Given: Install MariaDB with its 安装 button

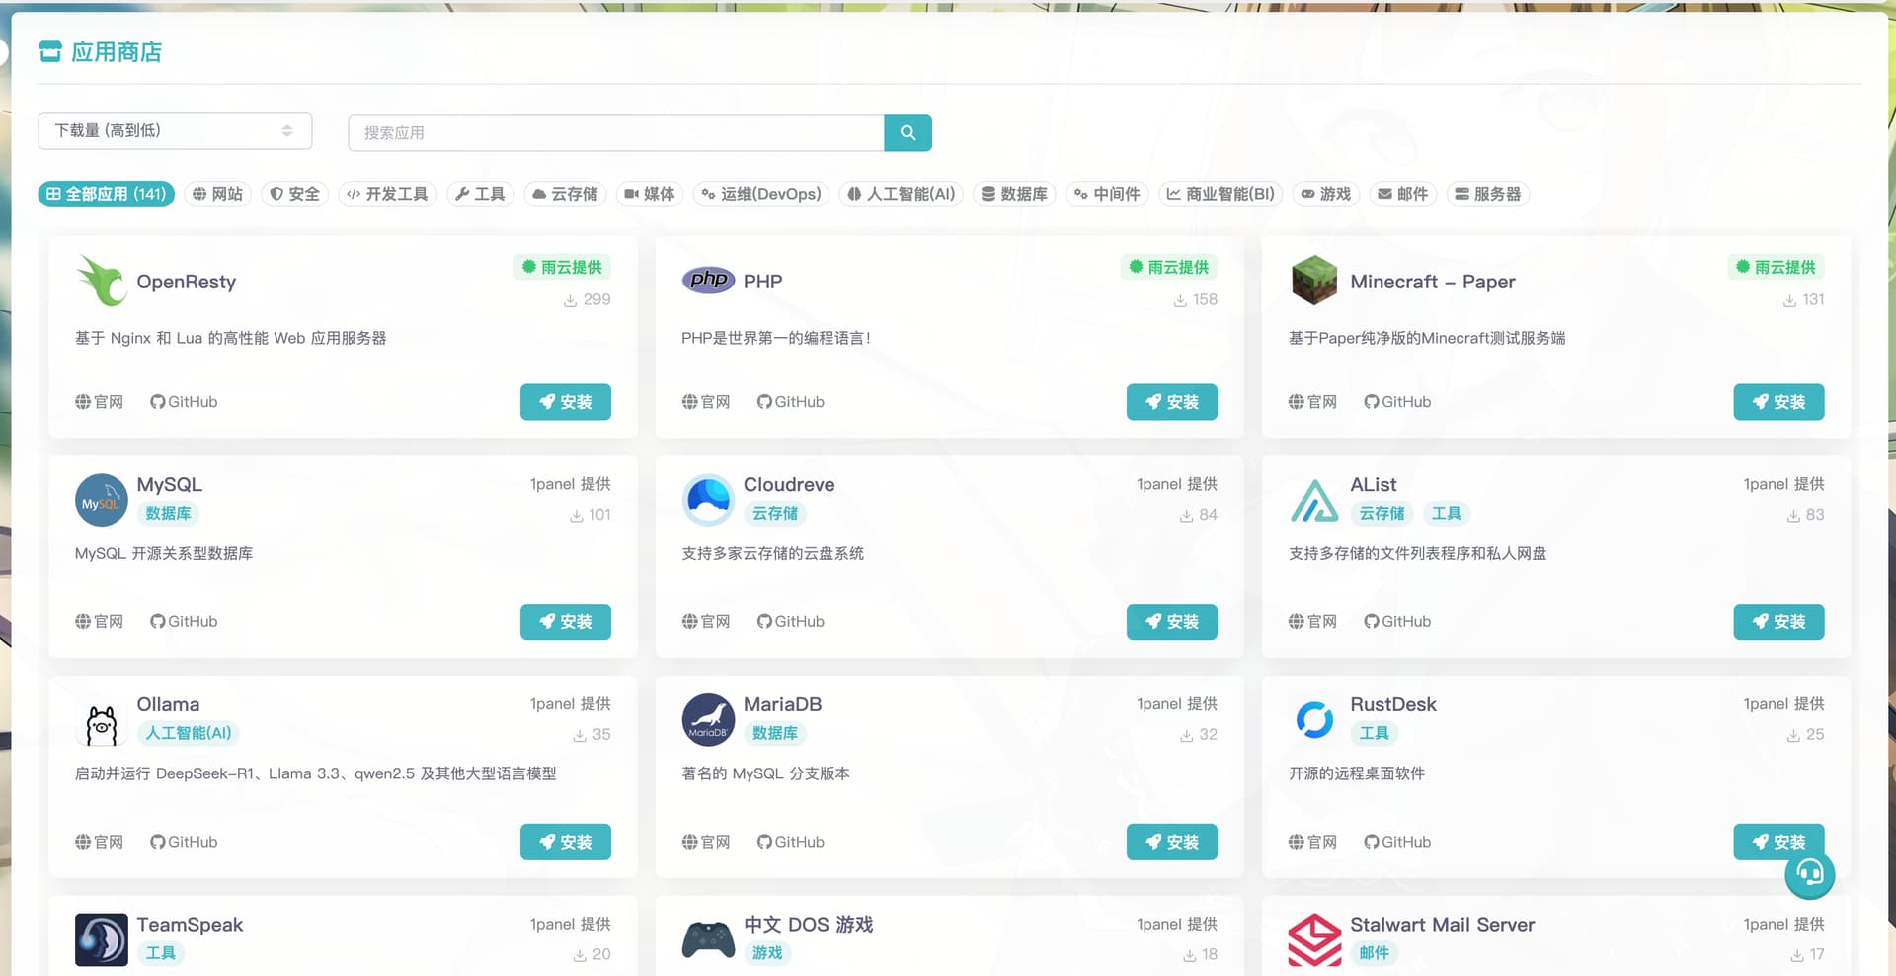Looking at the screenshot, I should 1172,842.
